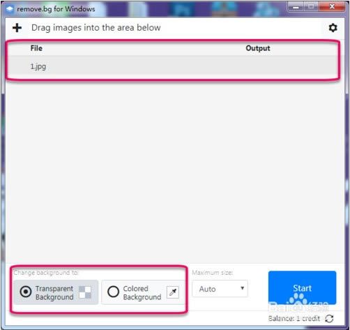The height and width of the screenshot is (330, 350).
Task: Close the remove.bg window
Action: (x=332, y=7)
